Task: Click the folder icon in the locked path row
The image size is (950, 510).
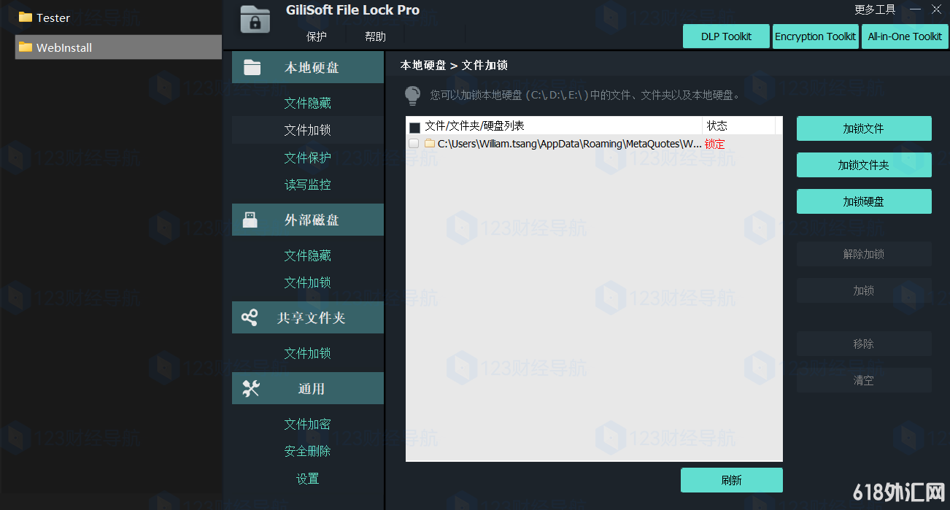Action: [430, 144]
